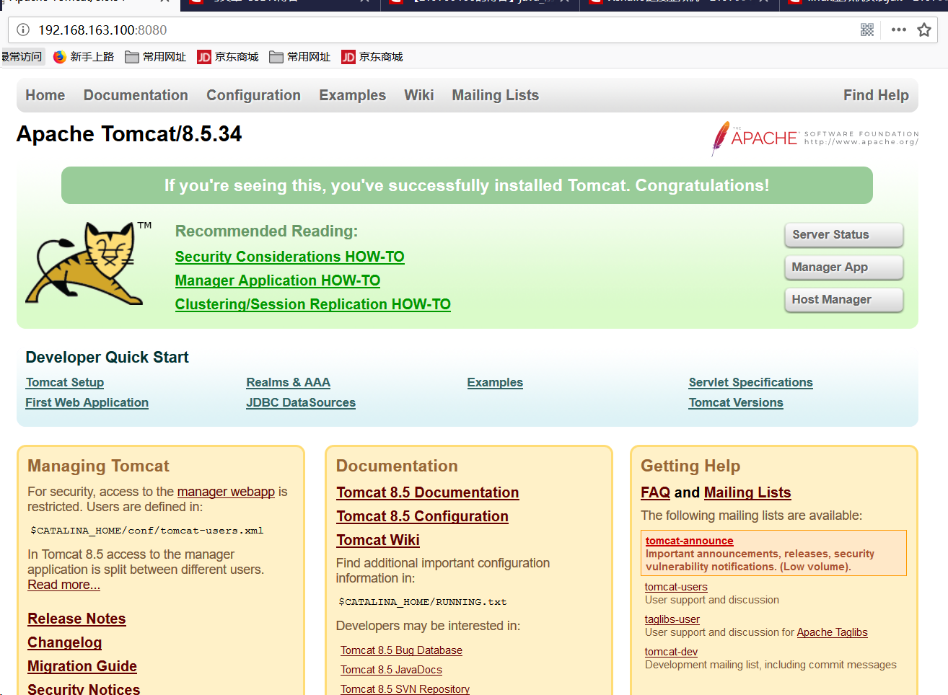The image size is (948, 695).
Task: Open Examples link under Developer Quick Start
Action: [x=495, y=382]
